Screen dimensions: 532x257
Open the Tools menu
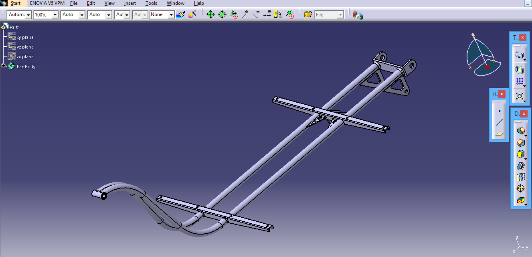click(151, 3)
